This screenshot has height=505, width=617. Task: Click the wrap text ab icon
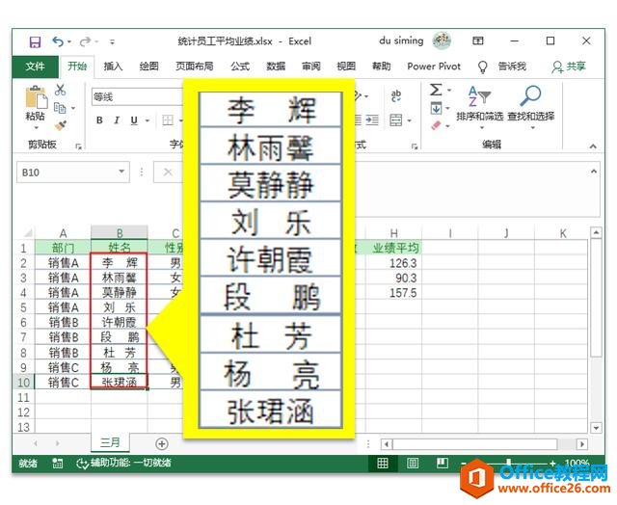tap(396, 95)
